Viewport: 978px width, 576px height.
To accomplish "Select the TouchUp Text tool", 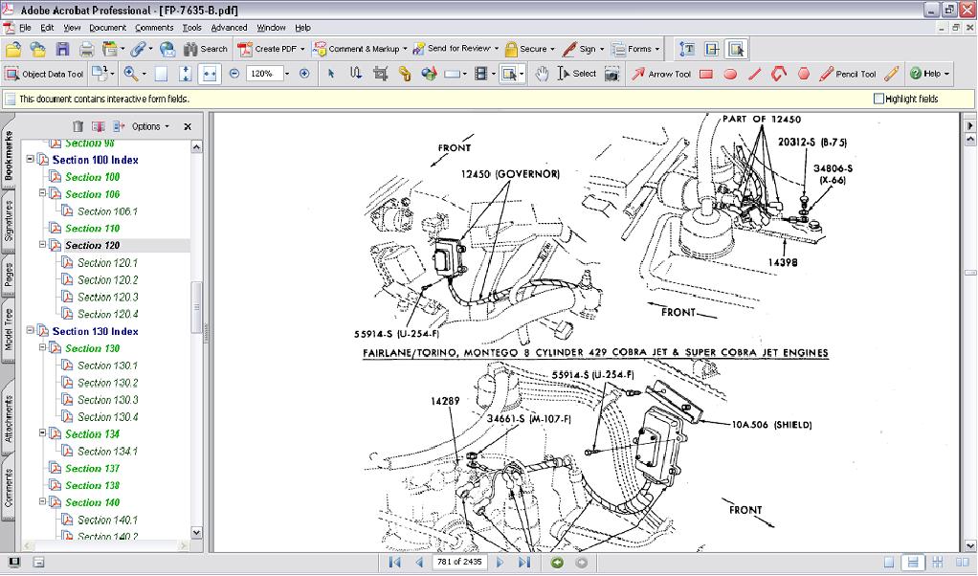I will coord(687,49).
